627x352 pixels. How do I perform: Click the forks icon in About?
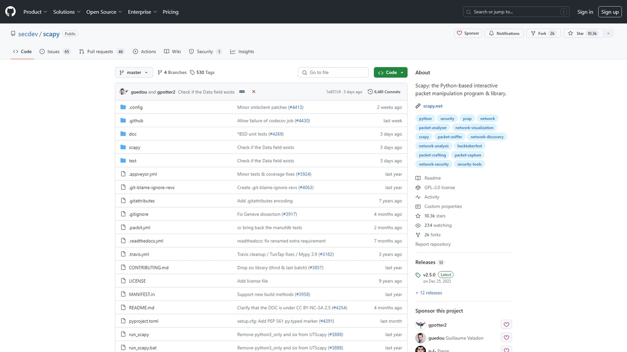pyautogui.click(x=418, y=235)
